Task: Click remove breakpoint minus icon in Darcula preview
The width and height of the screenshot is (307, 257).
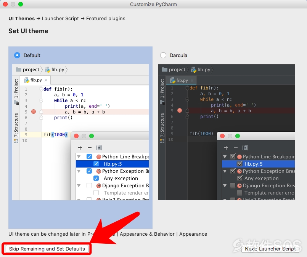Action: (236, 148)
